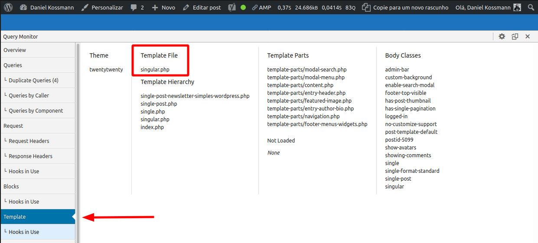Open Query Monitor settings gear
Image resolution: width=538 pixels, height=243 pixels.
point(502,37)
